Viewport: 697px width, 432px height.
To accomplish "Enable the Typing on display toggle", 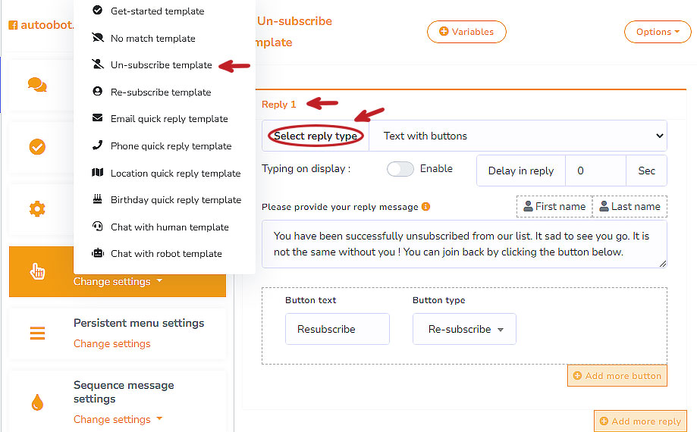I will [400, 169].
